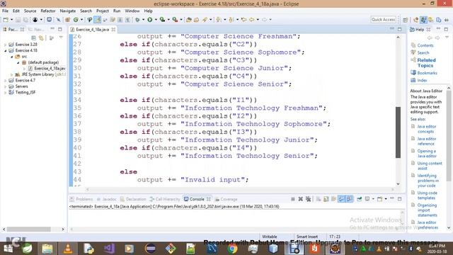
Task: Open the Using code templates link
Action: tap(427, 195)
